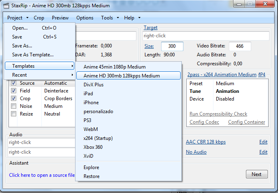Click the Next button

tap(257, 174)
